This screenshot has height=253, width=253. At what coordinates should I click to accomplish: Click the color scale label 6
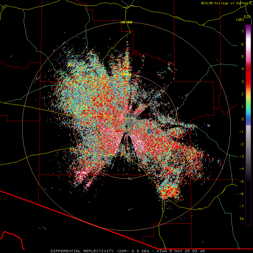tap(243, 44)
